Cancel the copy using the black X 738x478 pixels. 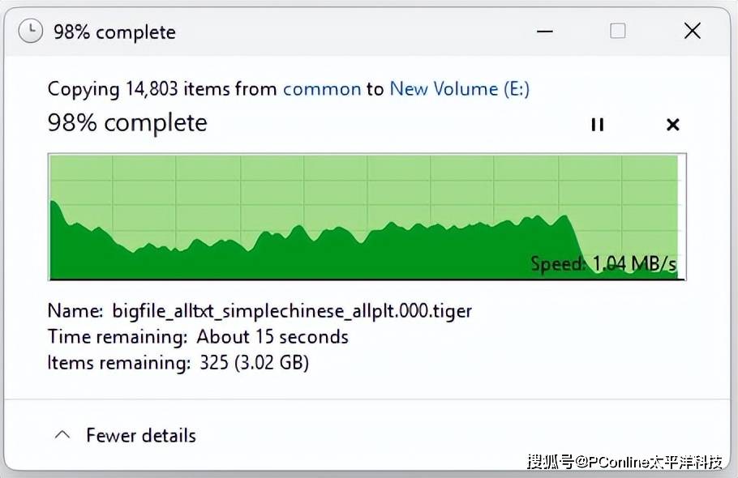(x=673, y=125)
